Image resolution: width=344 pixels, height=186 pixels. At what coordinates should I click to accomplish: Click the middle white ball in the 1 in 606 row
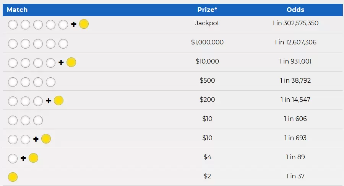(25, 120)
